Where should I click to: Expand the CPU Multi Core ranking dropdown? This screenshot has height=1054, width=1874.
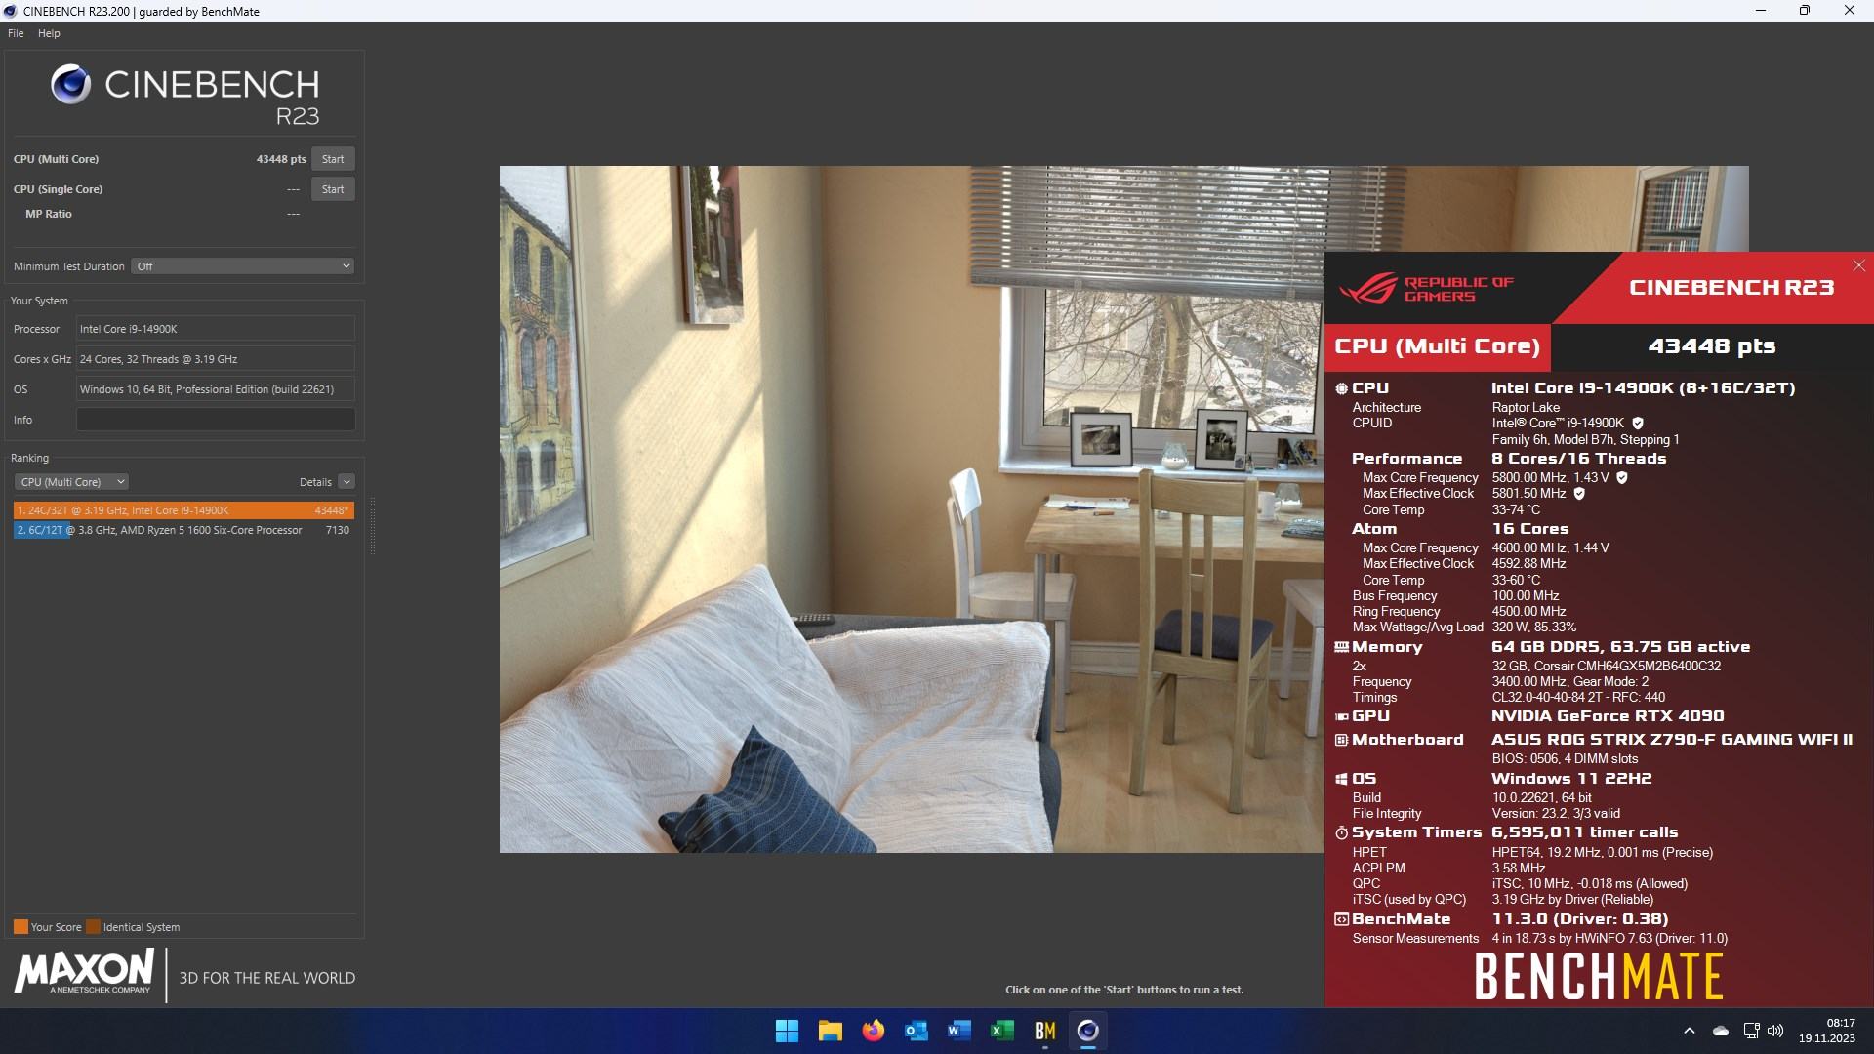pyautogui.click(x=69, y=481)
